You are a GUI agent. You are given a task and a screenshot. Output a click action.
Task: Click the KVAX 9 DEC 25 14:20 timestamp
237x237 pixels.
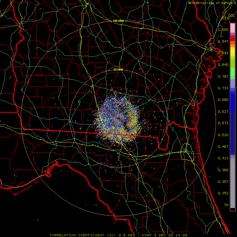pyautogui.click(x=165, y=235)
